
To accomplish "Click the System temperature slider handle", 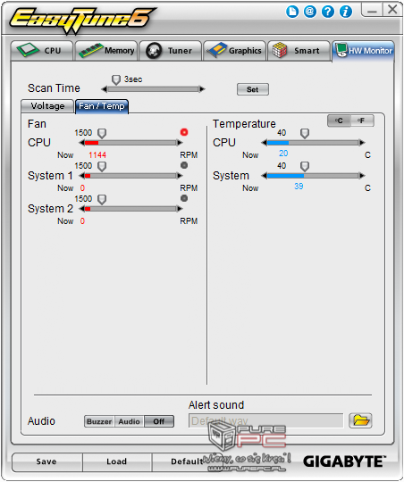I will (x=305, y=167).
